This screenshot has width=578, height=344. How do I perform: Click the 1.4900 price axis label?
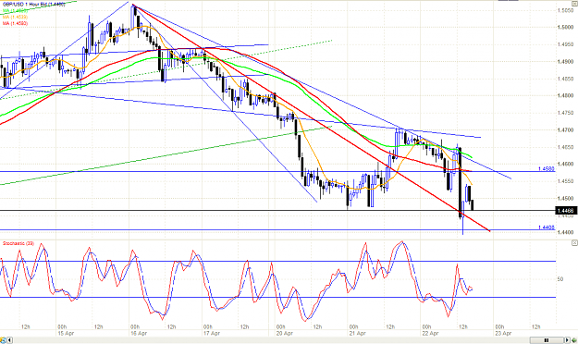tap(565, 62)
